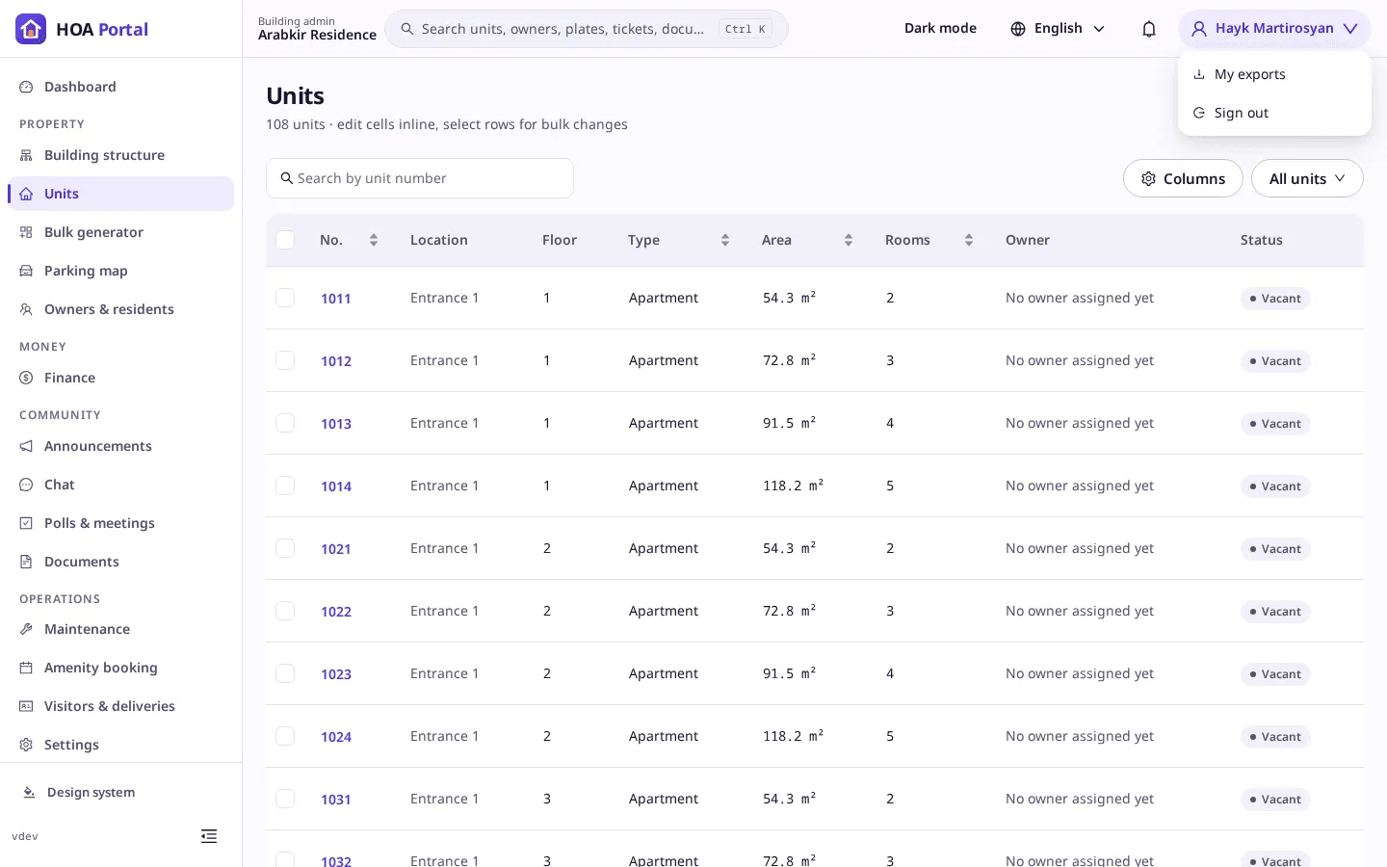Open the Columns settings button
Screen dimensions: 1387x867
[x=1183, y=178]
